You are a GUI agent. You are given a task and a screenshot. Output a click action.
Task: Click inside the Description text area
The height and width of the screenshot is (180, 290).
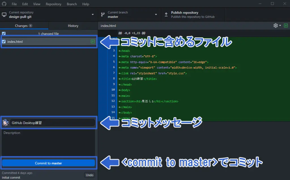(x=48, y=143)
